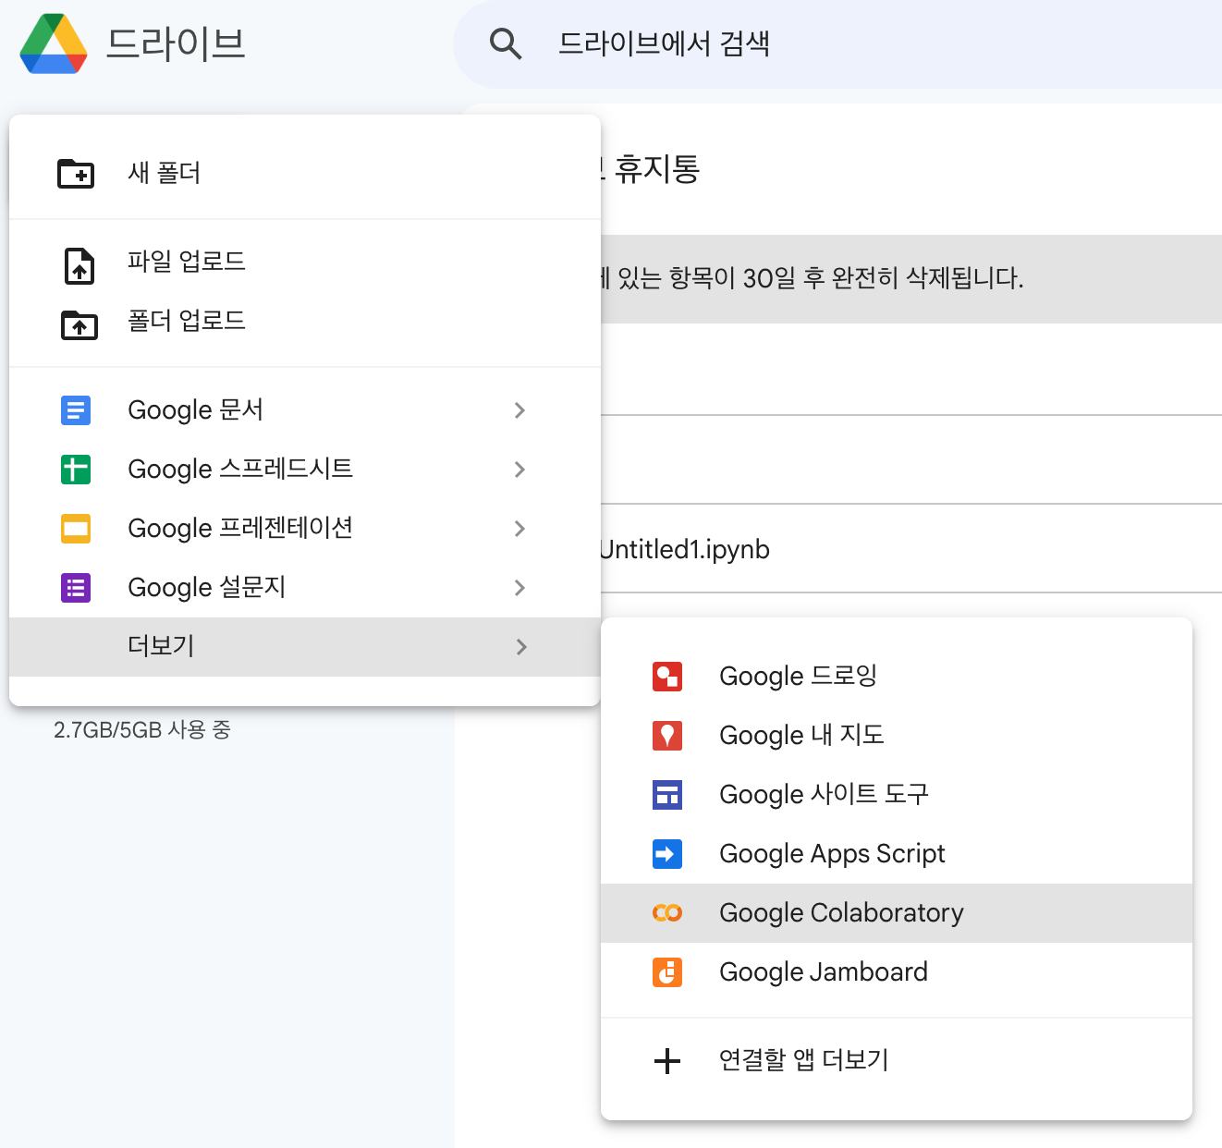Choose Google 사이트 도구 option

pos(897,794)
